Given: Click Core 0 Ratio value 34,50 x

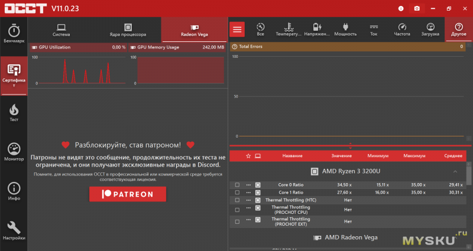Looking at the screenshot, I should tap(344, 185).
